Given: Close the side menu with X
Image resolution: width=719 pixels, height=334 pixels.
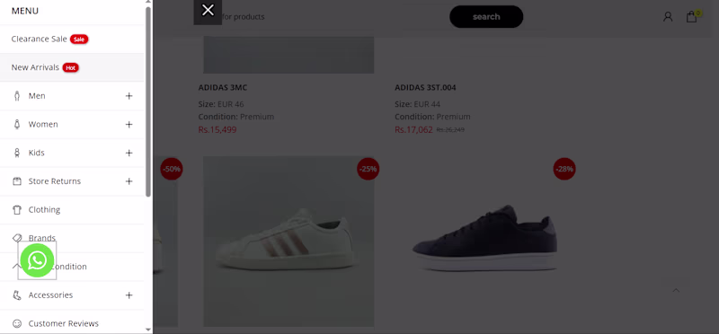Looking at the screenshot, I should coord(208,10).
